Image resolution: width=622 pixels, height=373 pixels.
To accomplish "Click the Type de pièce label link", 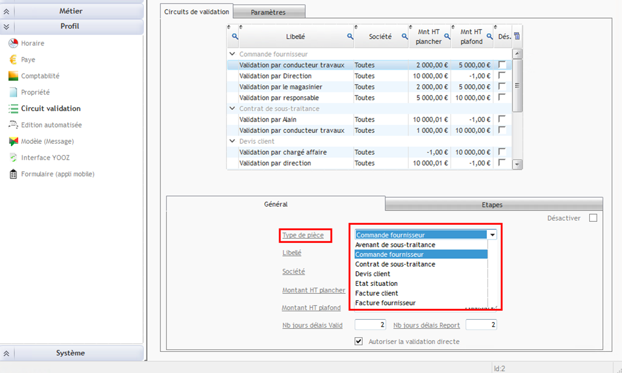I will (303, 235).
